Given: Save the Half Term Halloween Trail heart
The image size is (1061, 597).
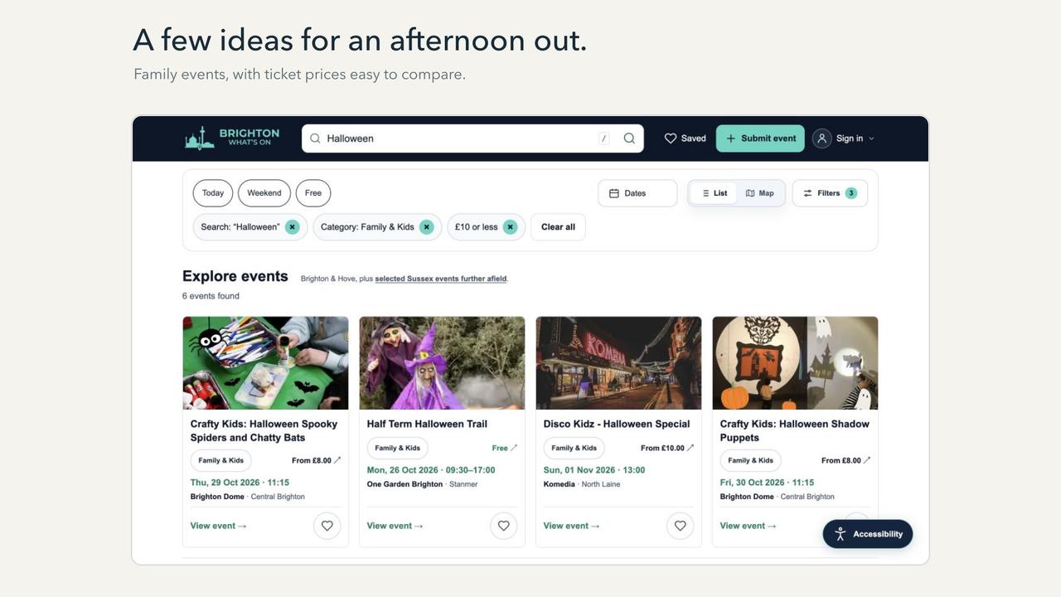Looking at the screenshot, I should coord(503,526).
